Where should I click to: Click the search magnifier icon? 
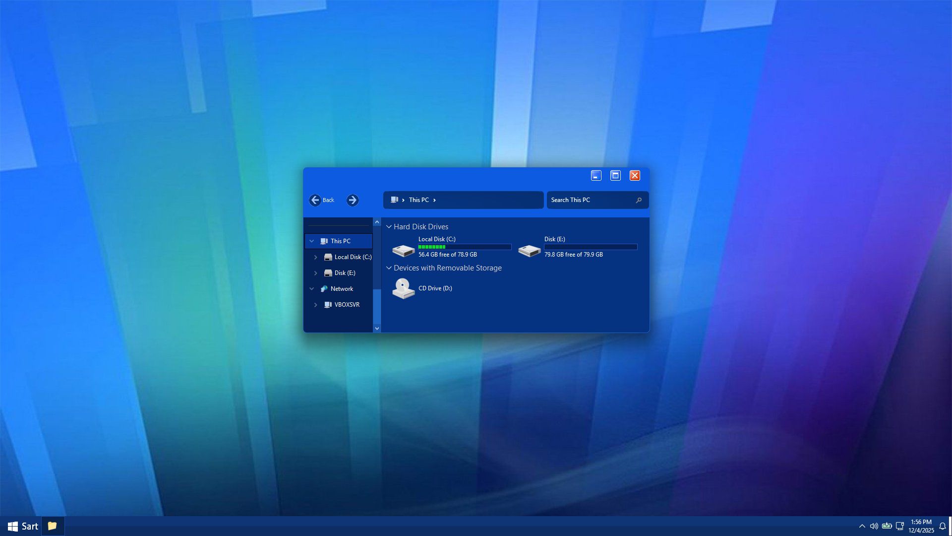click(x=639, y=200)
